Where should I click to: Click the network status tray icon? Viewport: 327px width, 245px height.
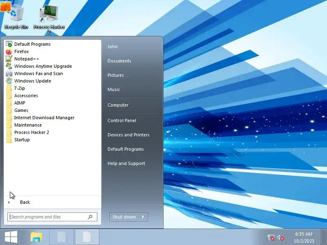pyautogui.click(x=271, y=237)
